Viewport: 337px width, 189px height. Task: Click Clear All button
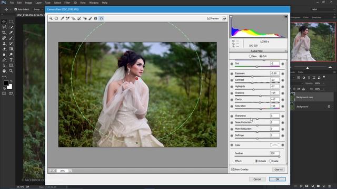[279, 170]
